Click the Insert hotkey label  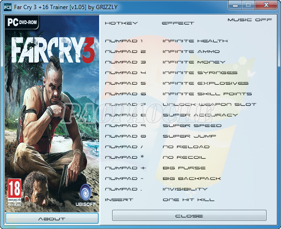click(119, 200)
